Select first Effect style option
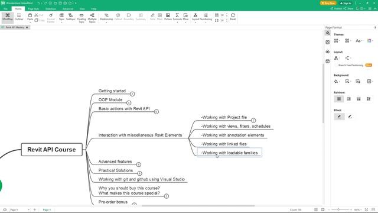Viewport: 378px width, 213px height. click(339, 117)
